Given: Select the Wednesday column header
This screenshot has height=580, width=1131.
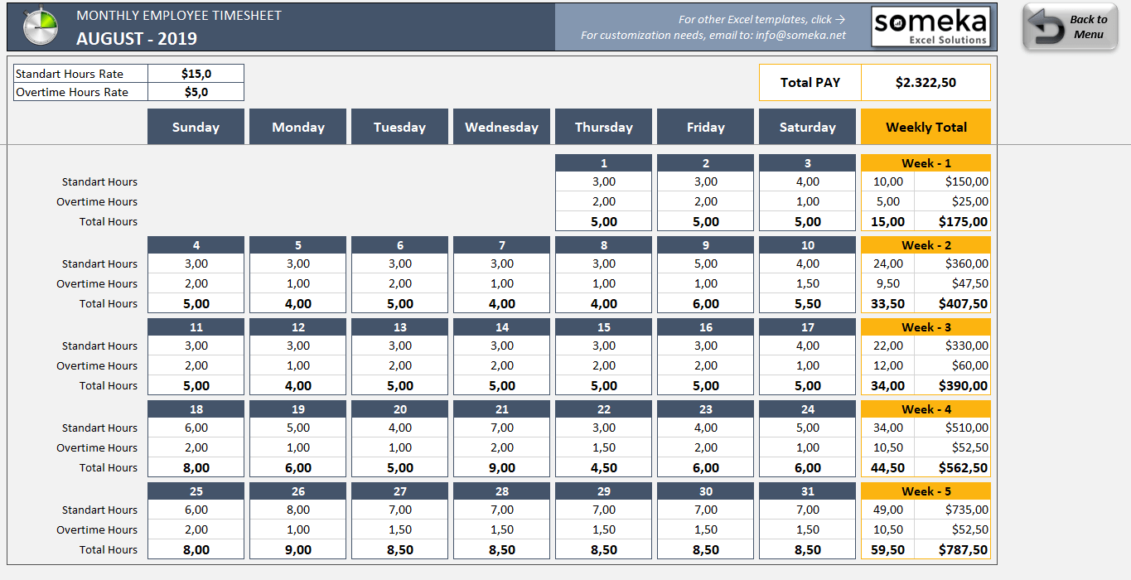Looking at the screenshot, I should pos(501,127).
